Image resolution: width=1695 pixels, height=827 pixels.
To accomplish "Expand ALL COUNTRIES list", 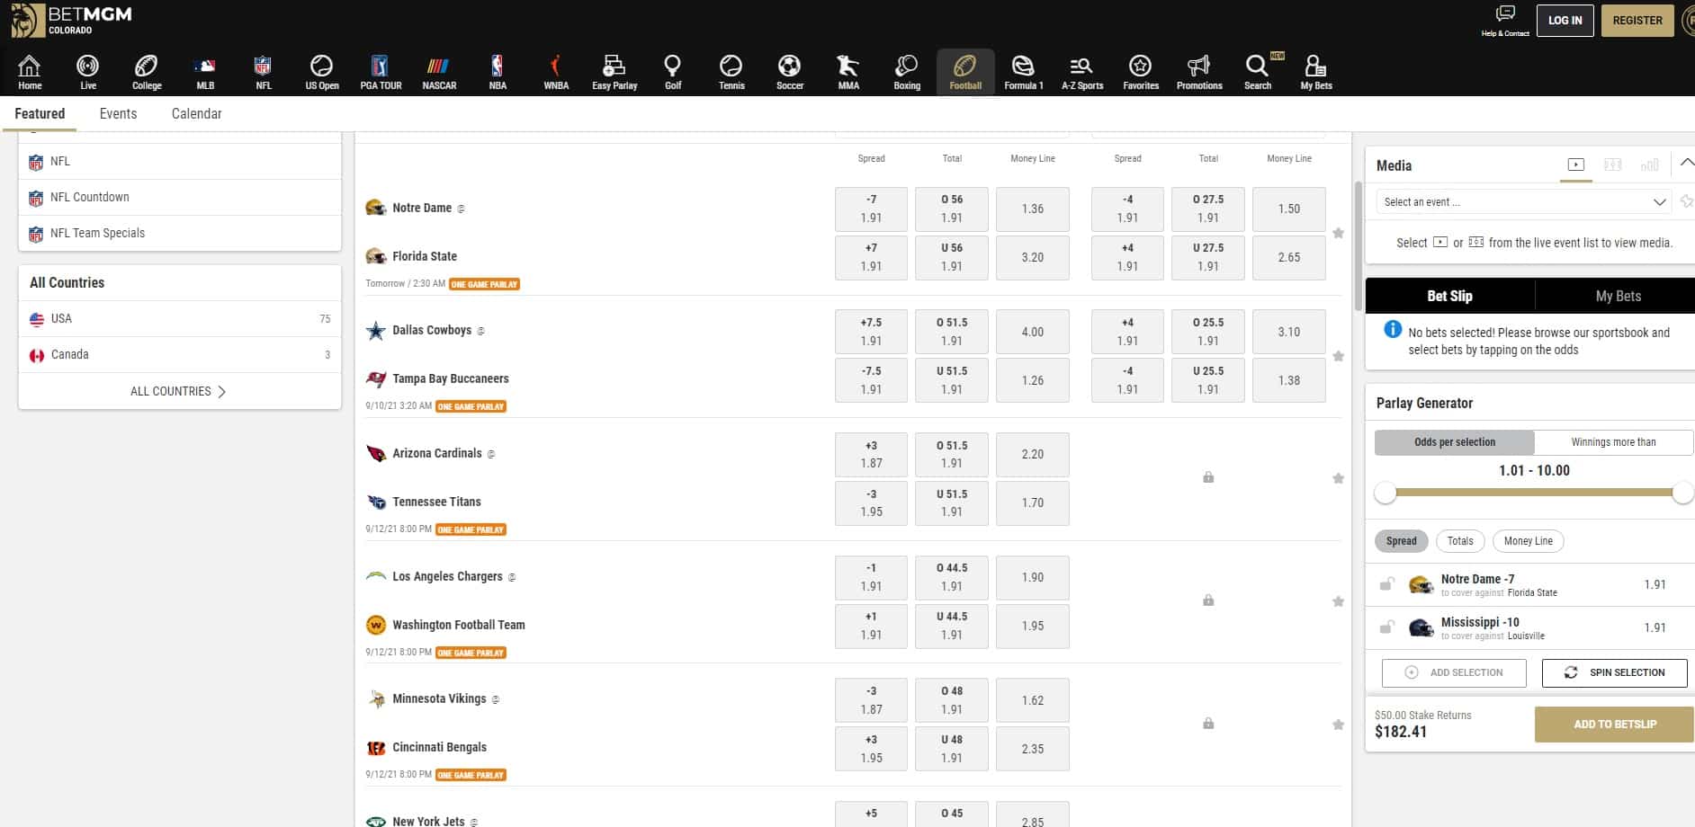I will point(179,391).
